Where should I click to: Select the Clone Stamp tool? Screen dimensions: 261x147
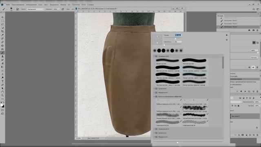pyautogui.click(x=2, y=56)
